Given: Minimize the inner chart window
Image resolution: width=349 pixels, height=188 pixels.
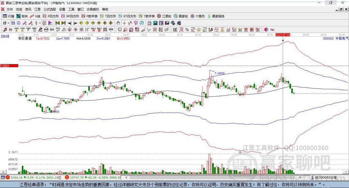Looking at the screenshot, I should pos(337,9).
